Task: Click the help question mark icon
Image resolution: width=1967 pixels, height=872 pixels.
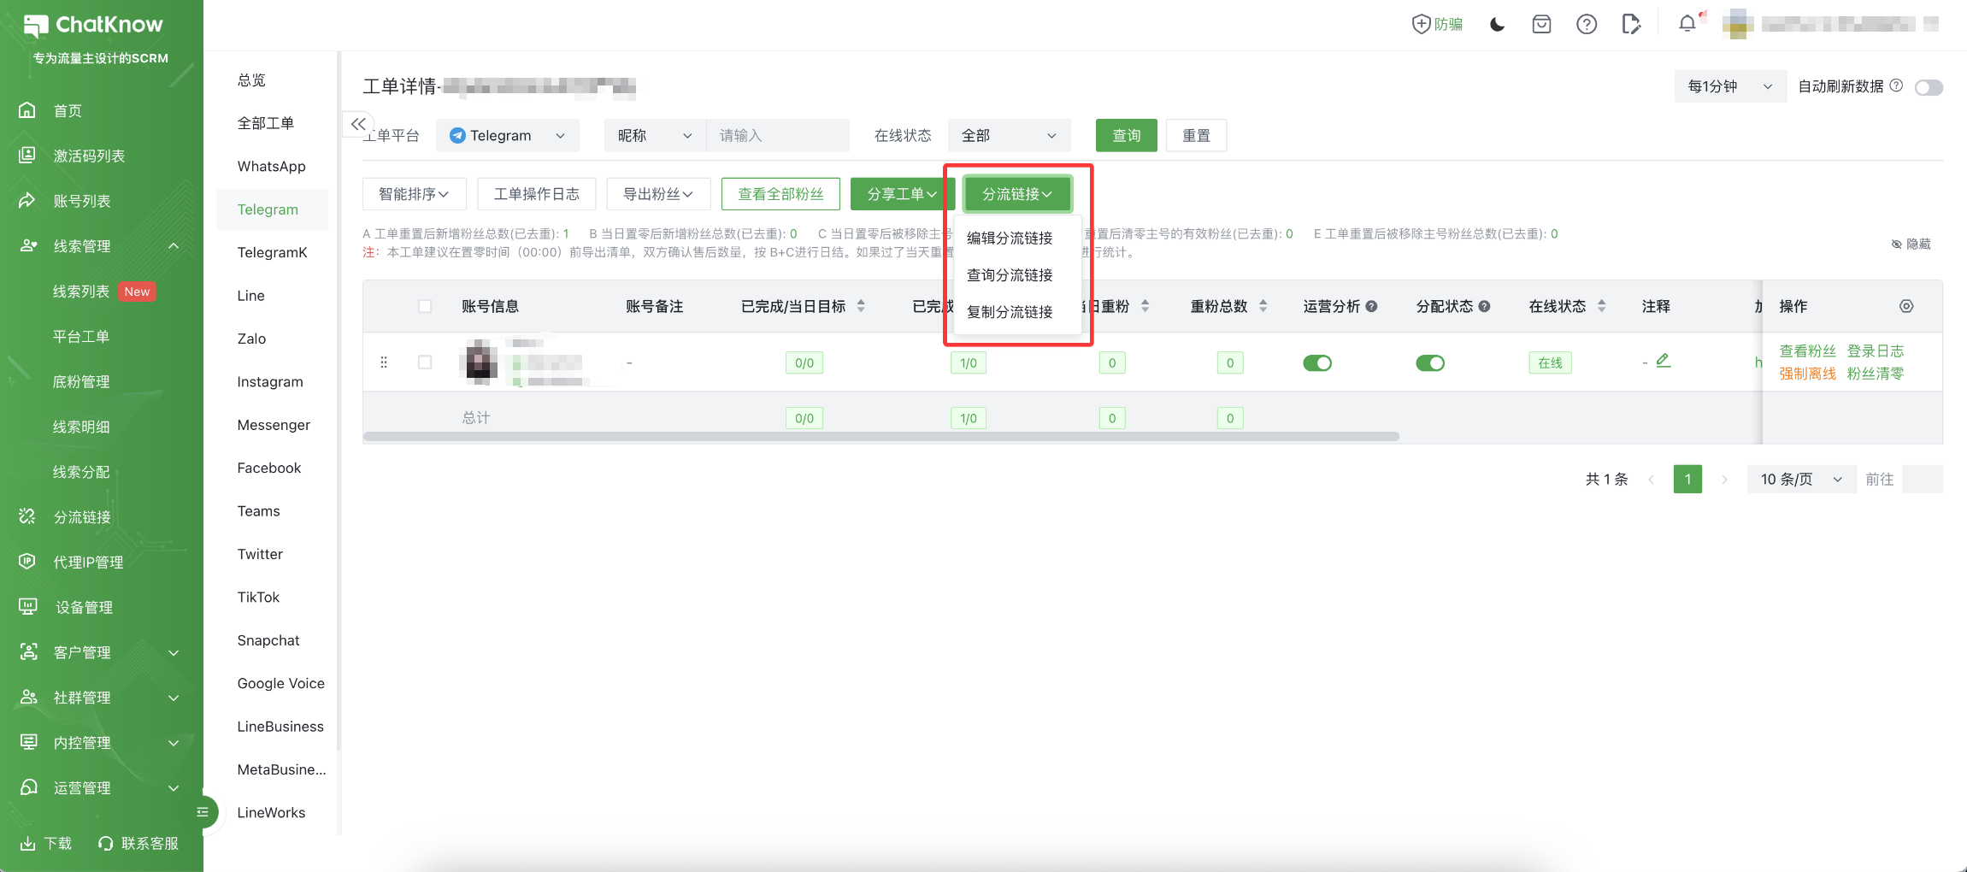Action: pyautogui.click(x=1587, y=25)
